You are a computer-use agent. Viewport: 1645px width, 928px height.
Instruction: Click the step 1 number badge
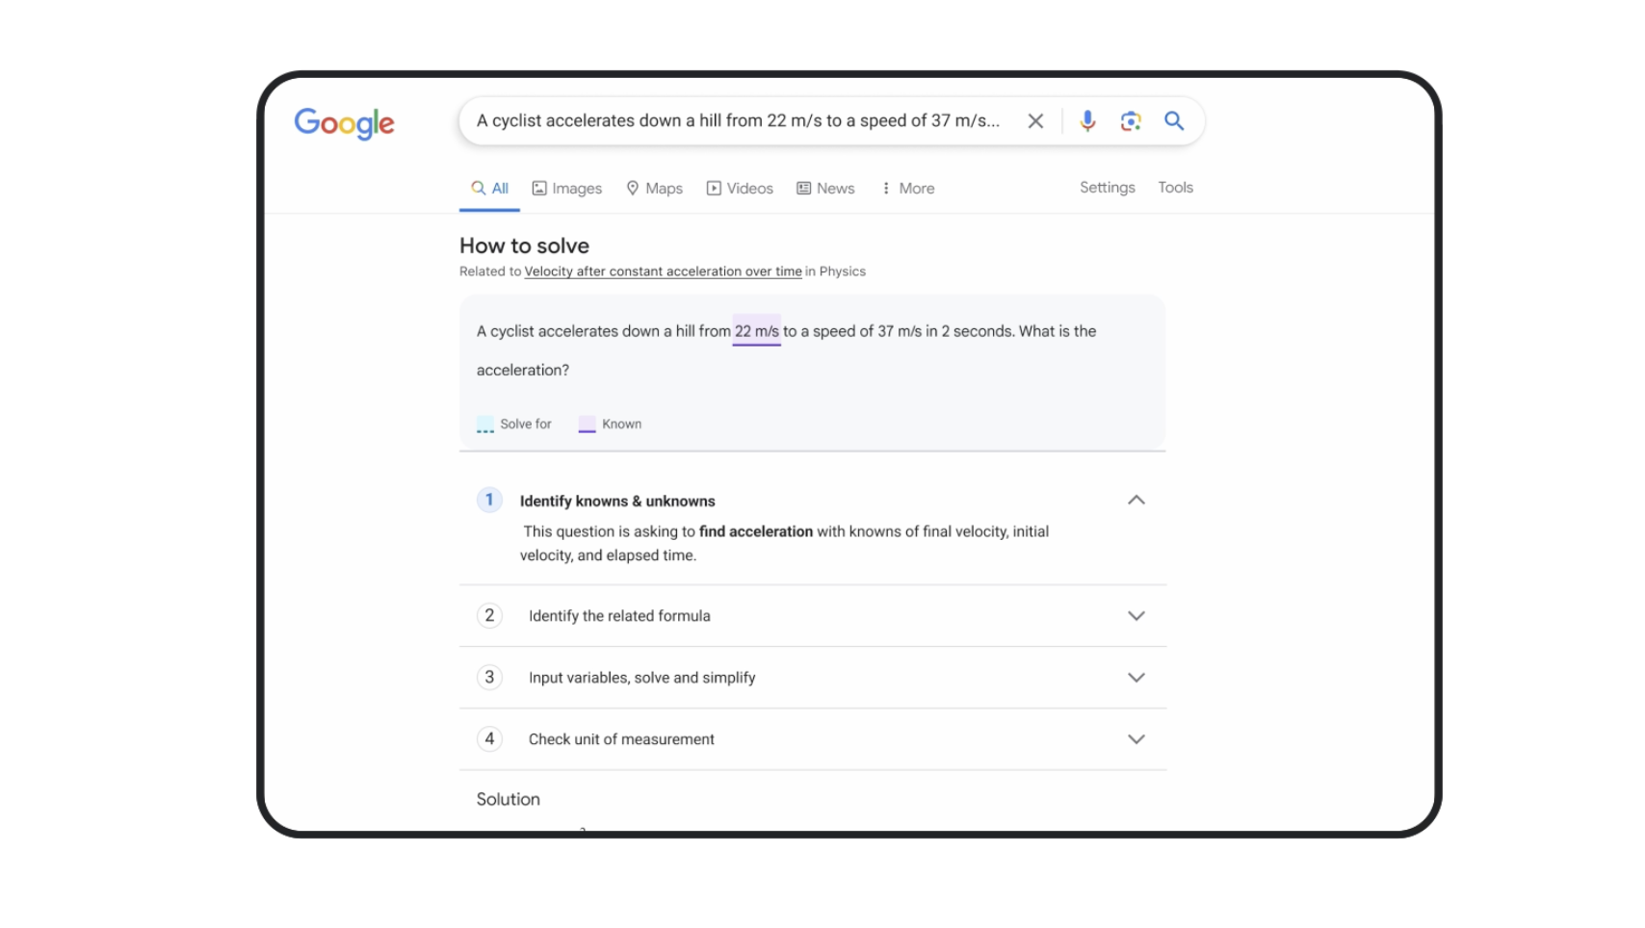(x=489, y=500)
